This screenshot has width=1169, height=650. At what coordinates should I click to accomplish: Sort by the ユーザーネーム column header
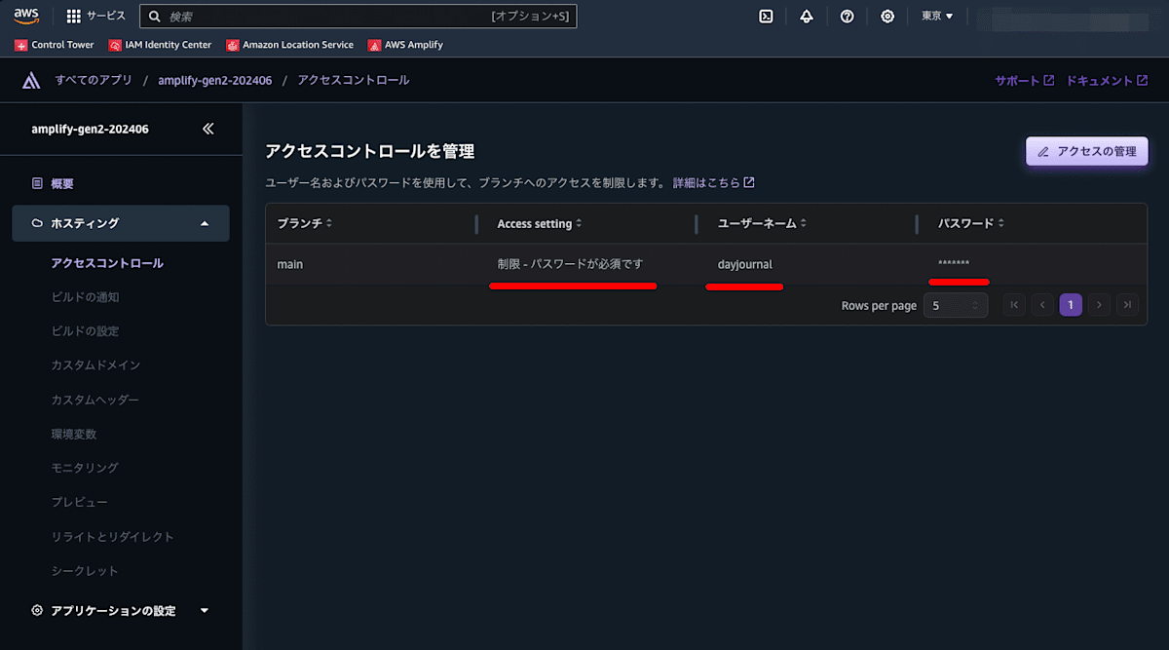click(x=763, y=223)
